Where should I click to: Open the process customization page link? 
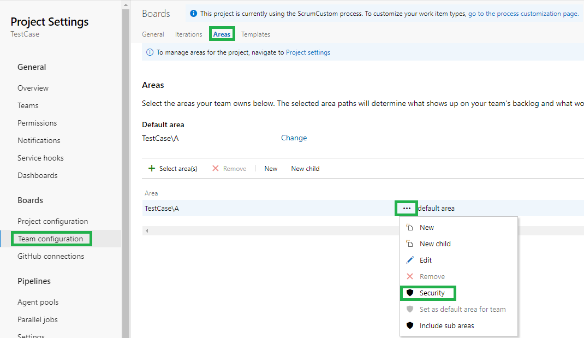523,14
